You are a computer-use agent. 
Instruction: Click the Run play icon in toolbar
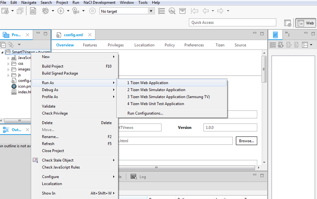click(61, 11)
